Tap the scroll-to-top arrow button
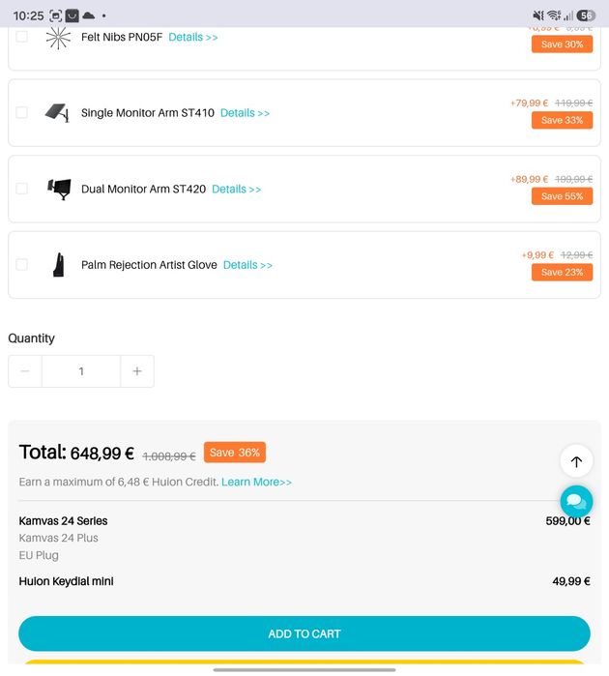This screenshot has width=609, height=676. pyautogui.click(x=576, y=461)
